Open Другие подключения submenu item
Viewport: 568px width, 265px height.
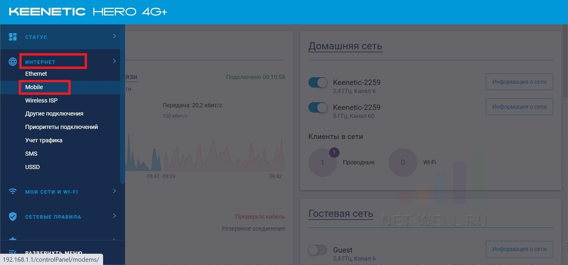tap(54, 113)
